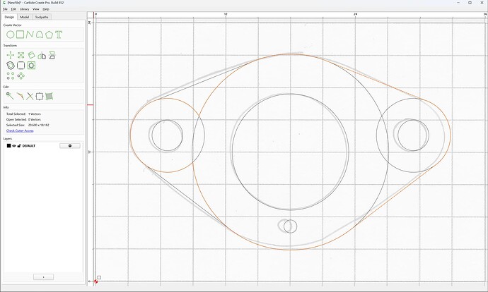Choose the Polyline curve drawing tool
488x292 pixels.
click(x=30, y=35)
